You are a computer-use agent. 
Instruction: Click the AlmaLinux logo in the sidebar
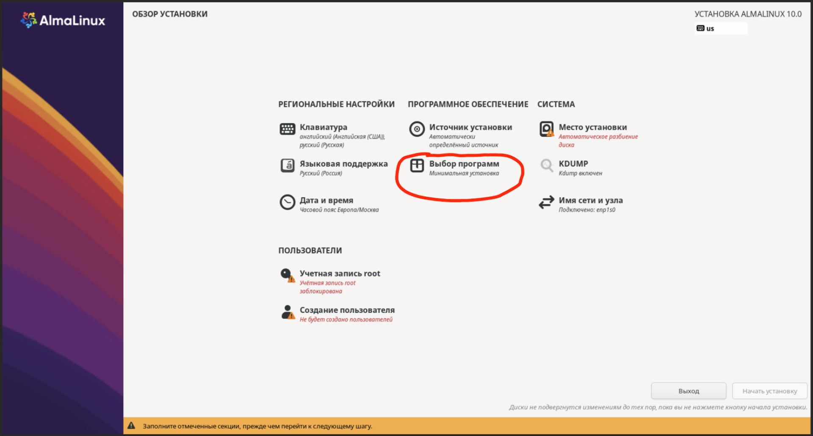click(63, 20)
